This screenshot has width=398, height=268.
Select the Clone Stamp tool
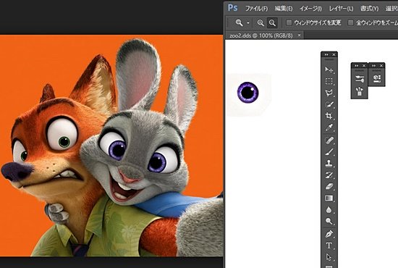coord(329,164)
